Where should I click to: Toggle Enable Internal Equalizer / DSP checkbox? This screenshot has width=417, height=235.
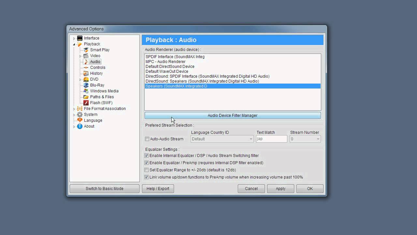(x=147, y=156)
